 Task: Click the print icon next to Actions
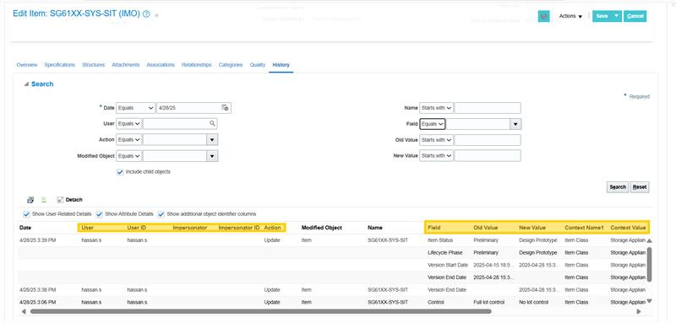[x=543, y=16]
